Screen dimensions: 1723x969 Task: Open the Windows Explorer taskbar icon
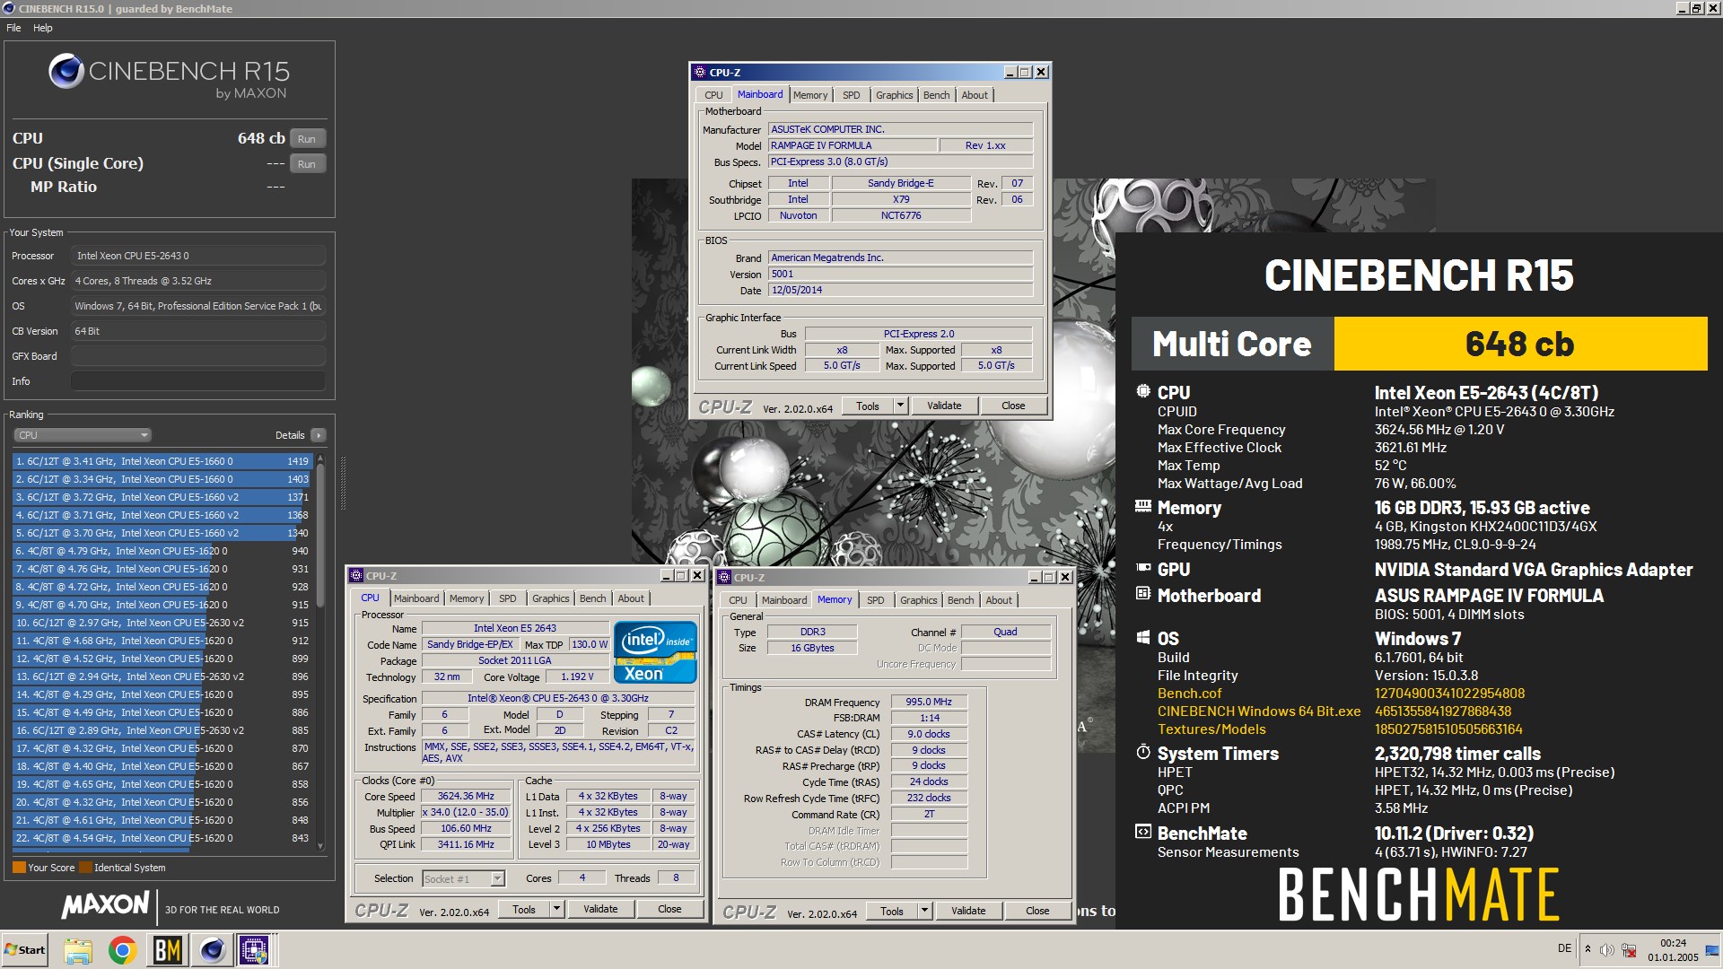point(78,950)
